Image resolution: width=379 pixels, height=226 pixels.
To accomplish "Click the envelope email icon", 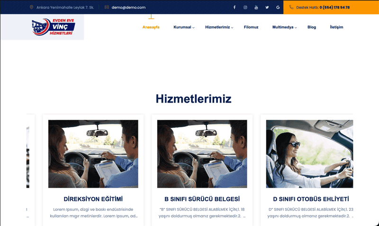I will click(x=107, y=7).
